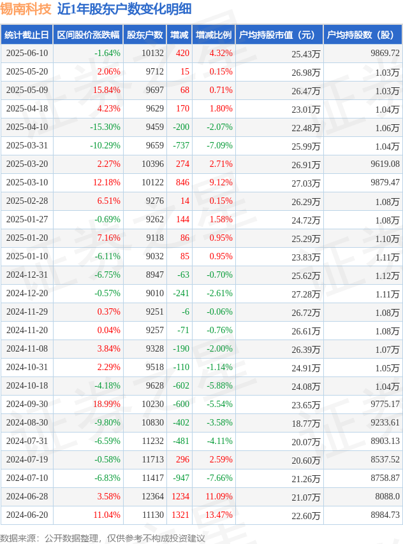Viewport: 403px width, 544px height.
Task: Click the 2024-06-20 date cell
Action: click(x=27, y=515)
